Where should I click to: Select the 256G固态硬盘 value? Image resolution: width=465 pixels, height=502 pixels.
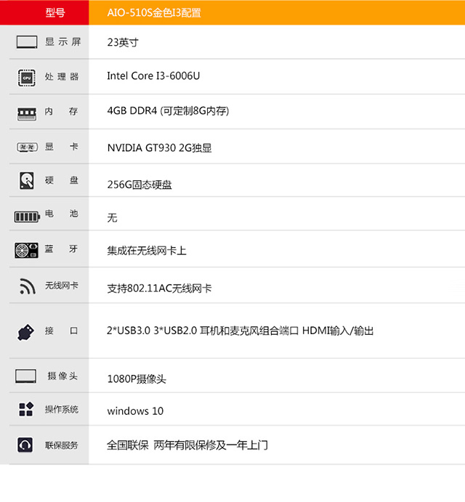coord(139,185)
